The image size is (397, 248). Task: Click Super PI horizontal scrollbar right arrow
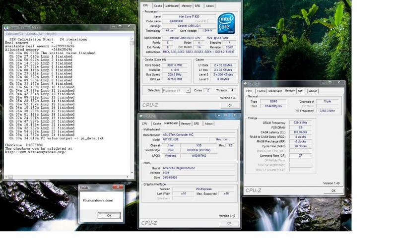128,177
